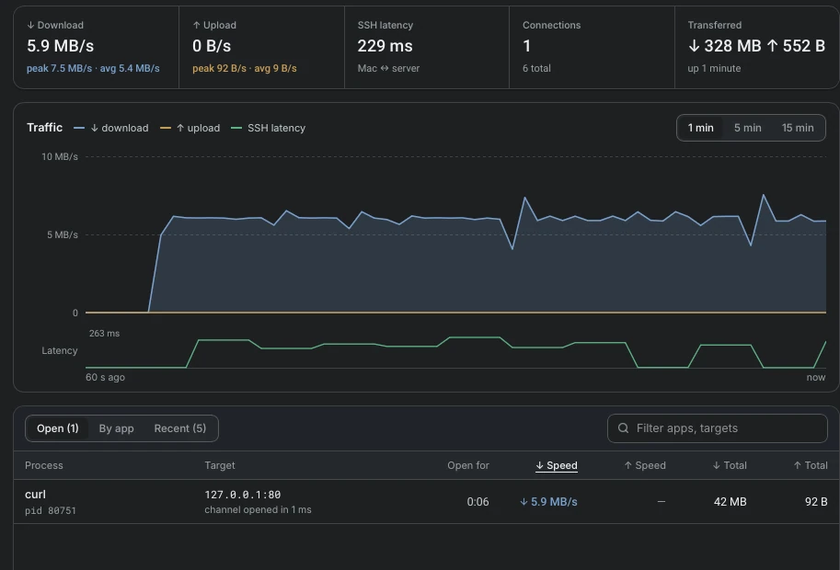The image size is (840, 570).
Task: Click the 263 ms latency label
Action: (x=104, y=334)
